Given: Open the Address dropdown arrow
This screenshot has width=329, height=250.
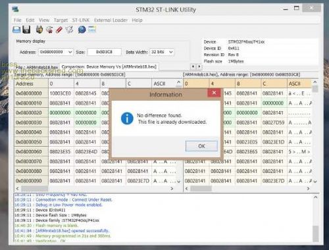Looking at the screenshot, I should pyautogui.click(x=70, y=52).
